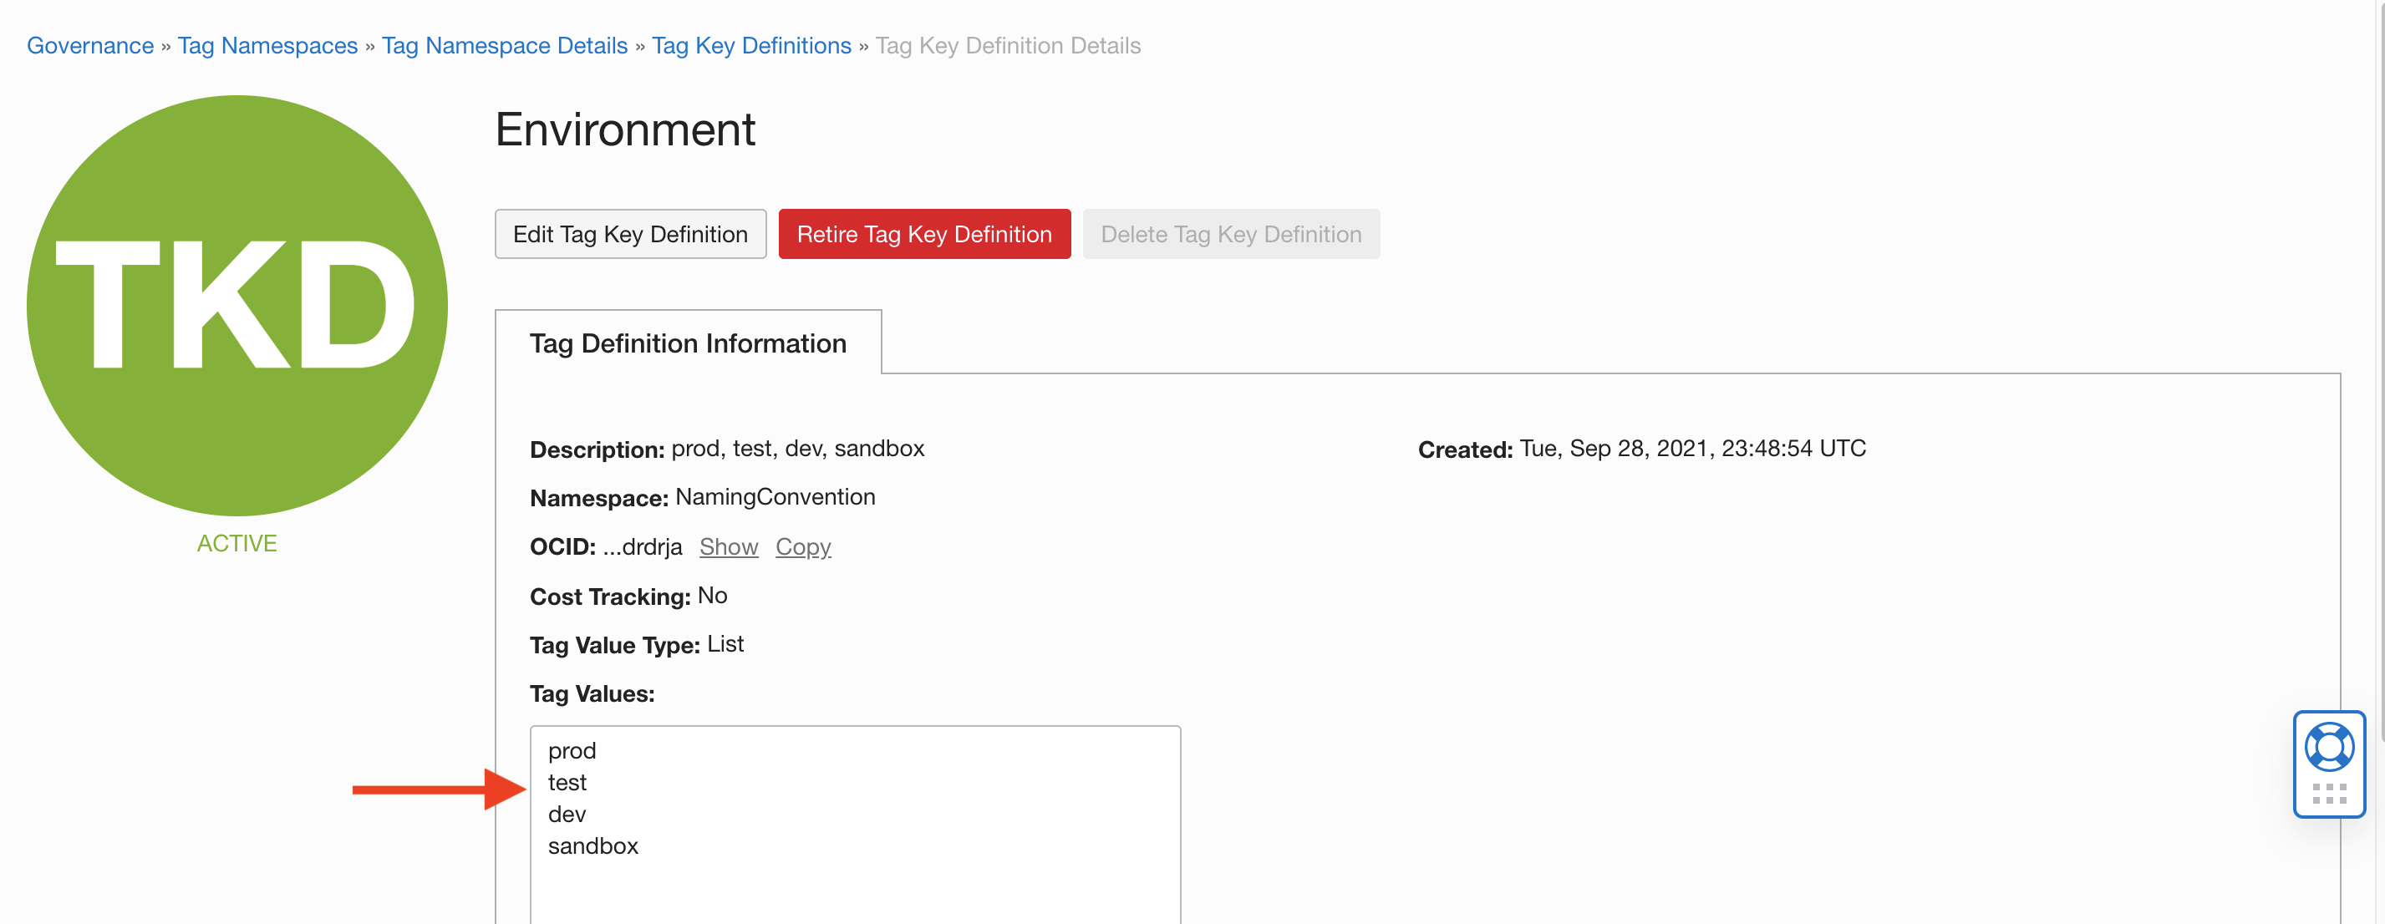
Task: Go to Tag Namespaces breadcrumb
Action: (x=267, y=45)
